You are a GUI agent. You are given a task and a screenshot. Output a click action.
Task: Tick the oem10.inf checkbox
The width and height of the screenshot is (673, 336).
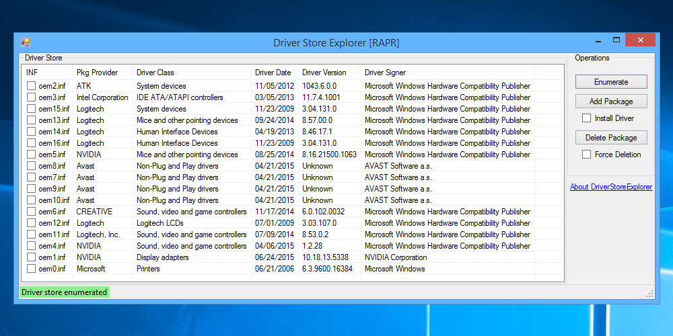coord(32,200)
